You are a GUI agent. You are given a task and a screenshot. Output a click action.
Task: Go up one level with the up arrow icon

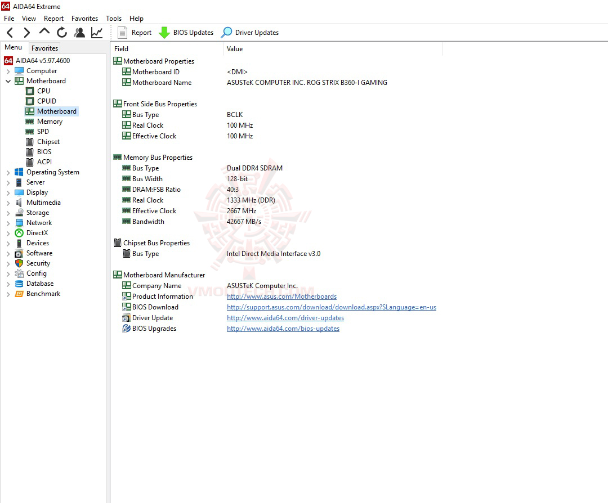coord(44,32)
